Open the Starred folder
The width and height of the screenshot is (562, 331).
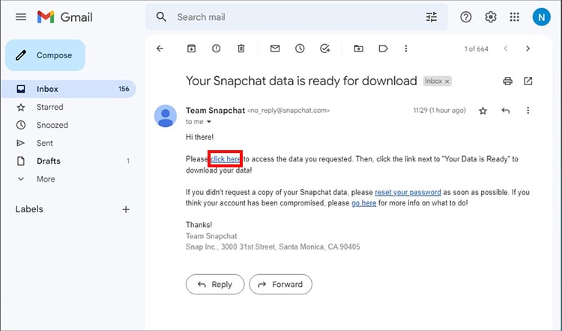tap(49, 107)
